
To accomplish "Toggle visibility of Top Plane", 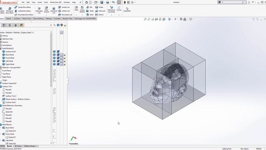I will pos(54,74).
